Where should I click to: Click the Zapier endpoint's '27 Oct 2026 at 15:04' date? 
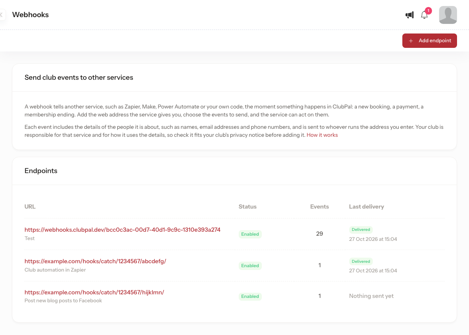(x=373, y=271)
